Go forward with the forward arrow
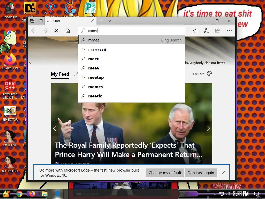Viewport: 265px width, 199px height. click(x=45, y=31)
